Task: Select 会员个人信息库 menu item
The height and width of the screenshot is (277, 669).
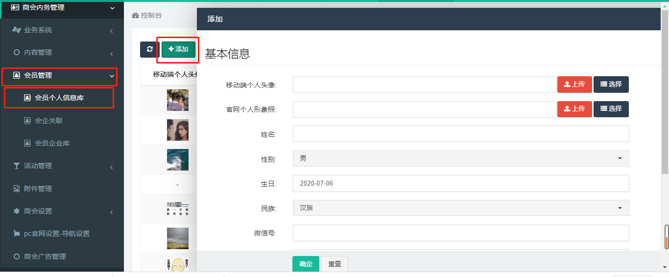Action: (59, 98)
